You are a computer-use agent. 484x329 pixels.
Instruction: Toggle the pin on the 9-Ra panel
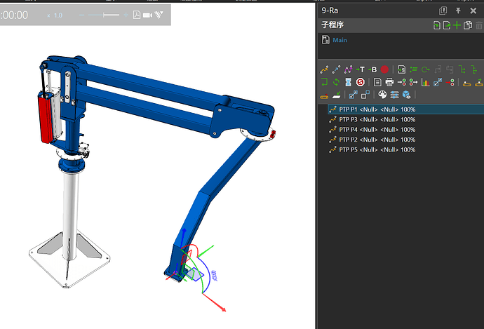click(458, 11)
